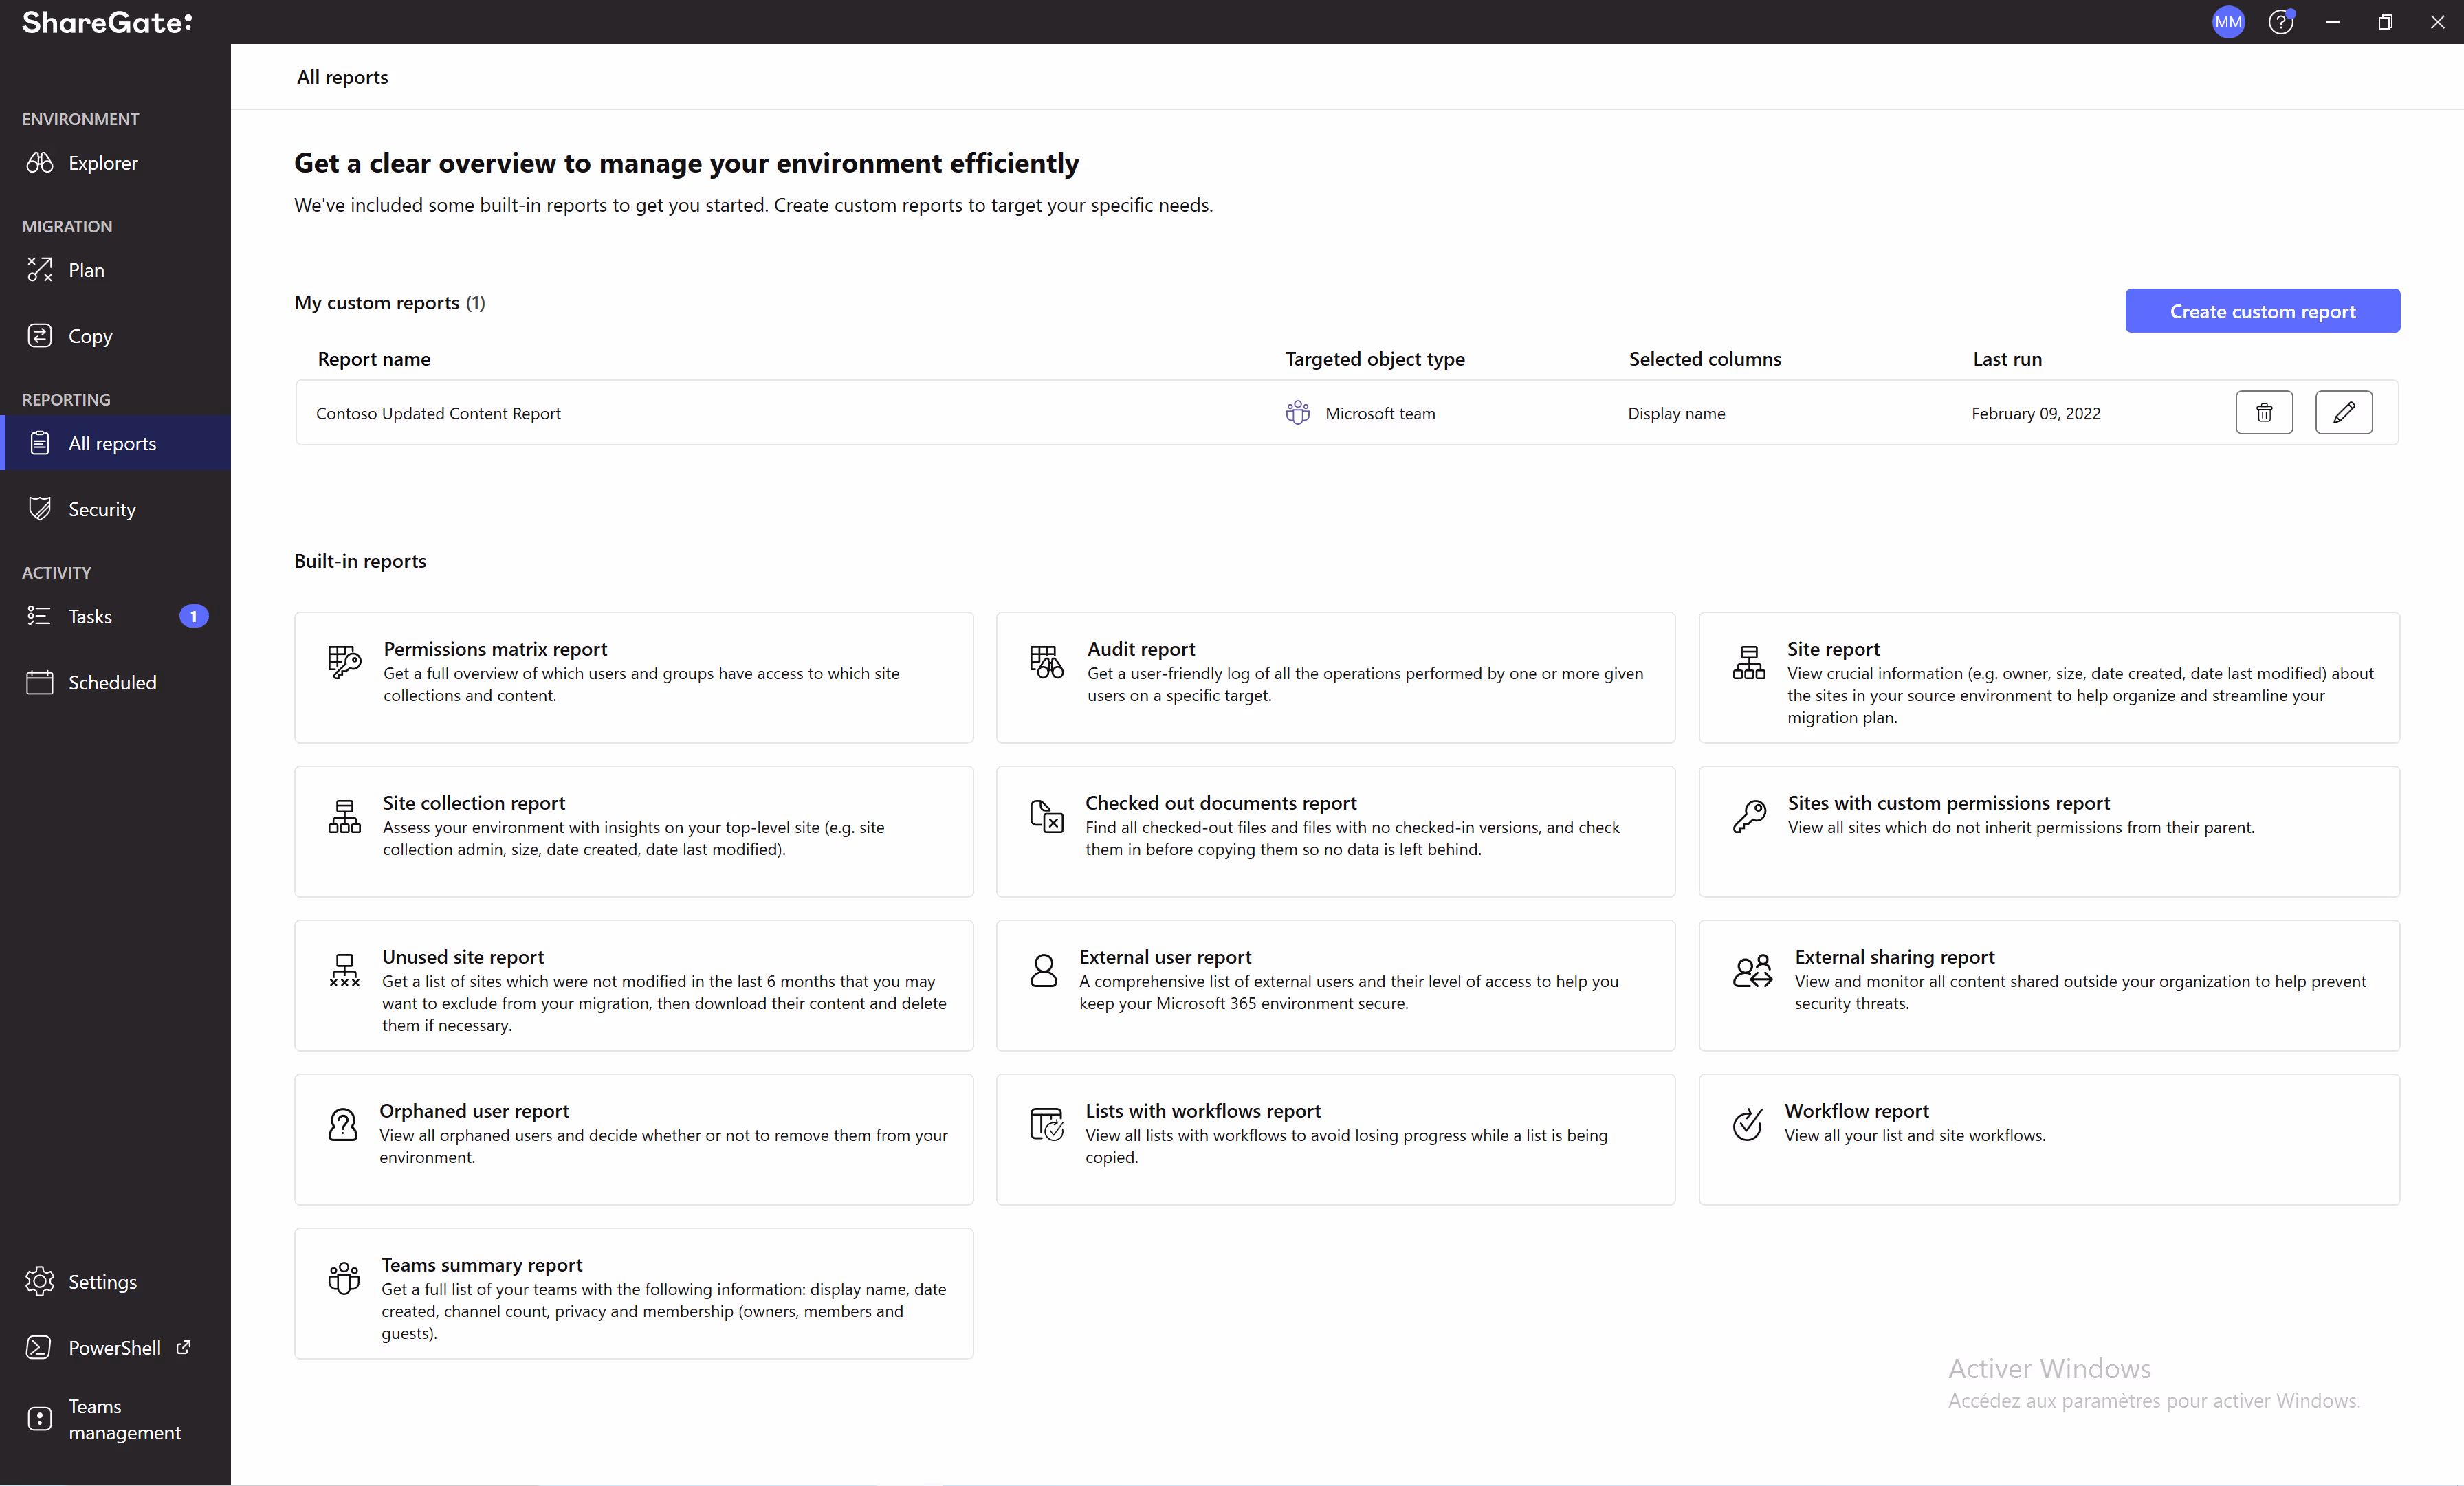This screenshot has height=1486, width=2464.
Task: Open the Copy migration section
Action: (x=90, y=336)
